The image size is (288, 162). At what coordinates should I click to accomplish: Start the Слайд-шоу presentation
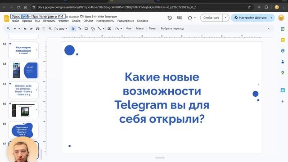click(211, 18)
